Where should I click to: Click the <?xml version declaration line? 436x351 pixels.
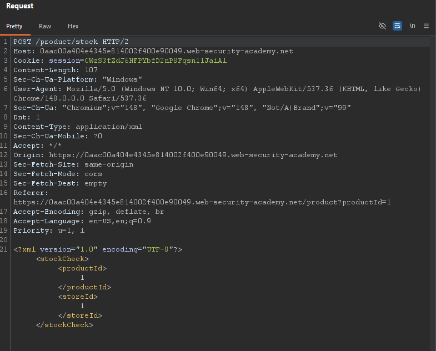(x=98, y=249)
